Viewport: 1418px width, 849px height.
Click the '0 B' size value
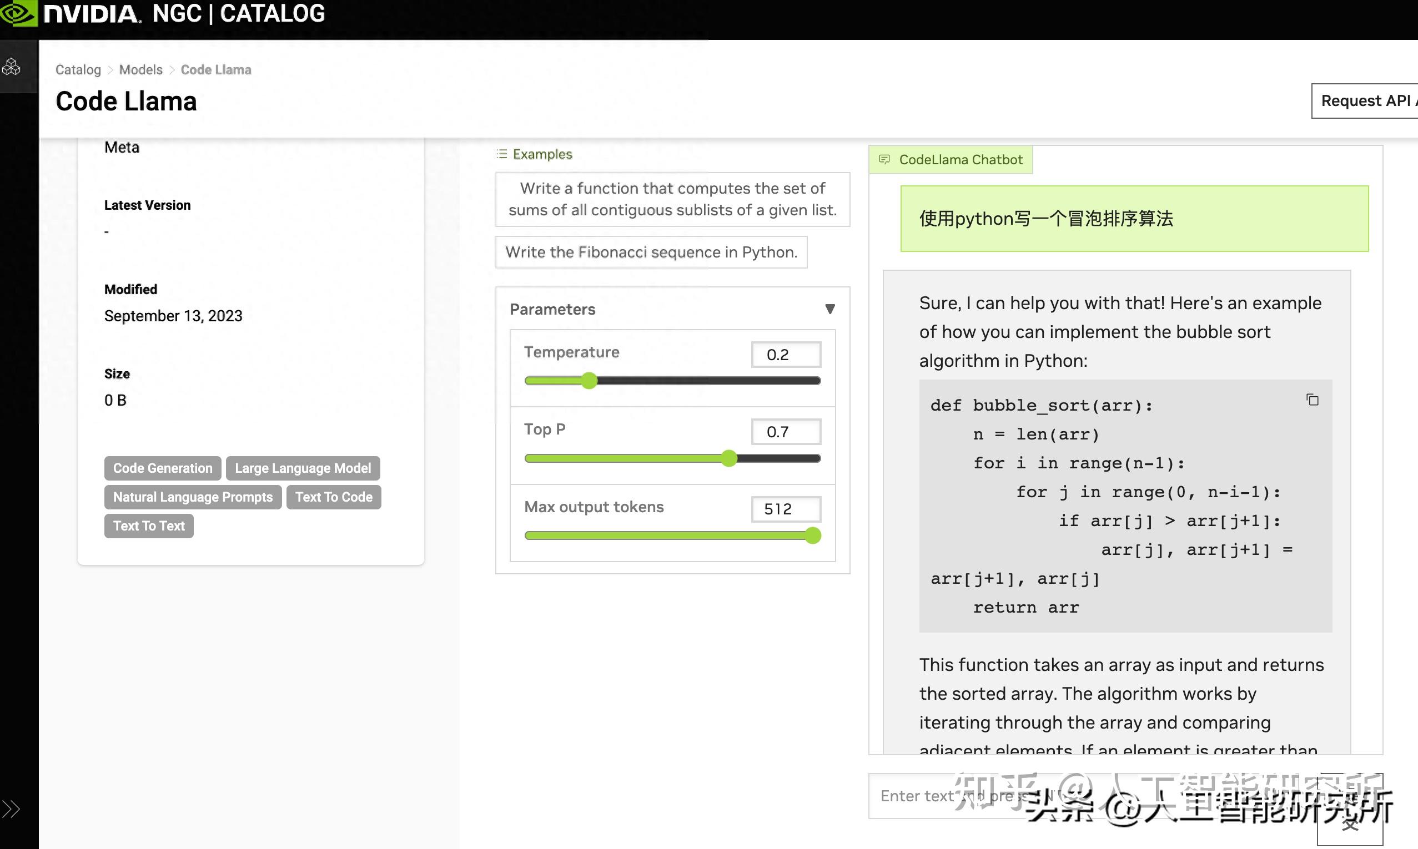click(x=115, y=400)
